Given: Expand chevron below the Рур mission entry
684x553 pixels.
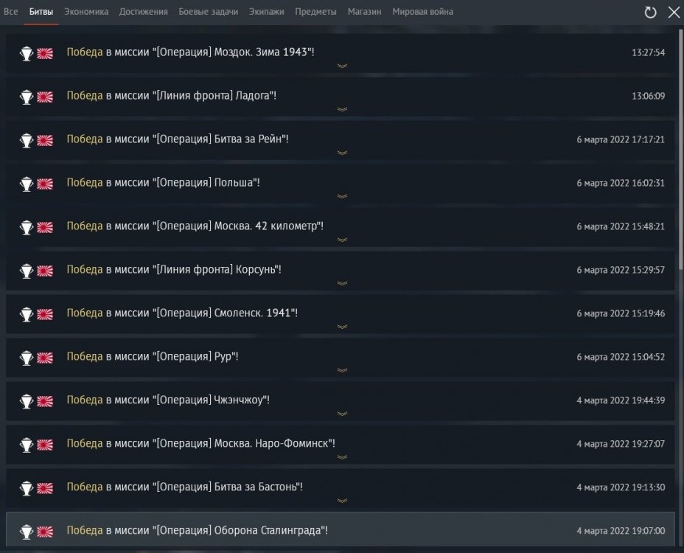Looking at the screenshot, I should [x=341, y=370].
